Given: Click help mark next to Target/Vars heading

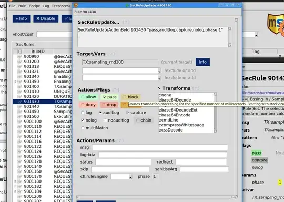Looking at the screenshot, I should (x=111, y=54).
